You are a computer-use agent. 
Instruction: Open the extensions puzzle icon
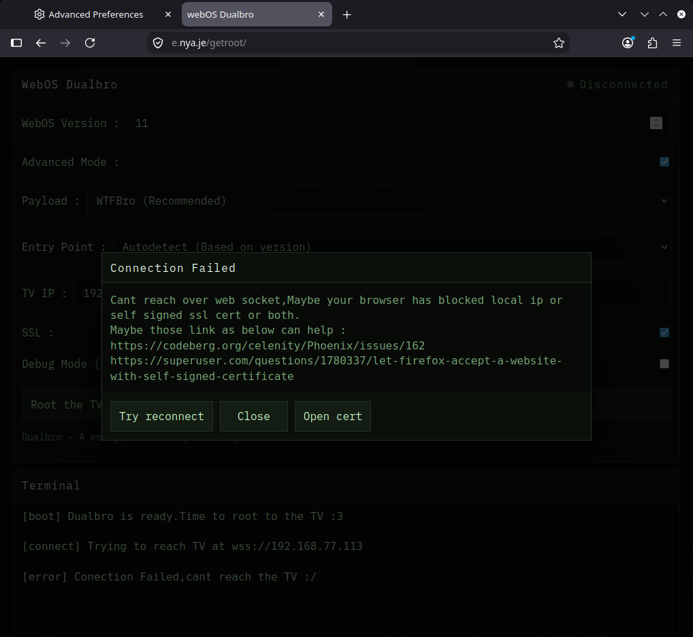(652, 43)
